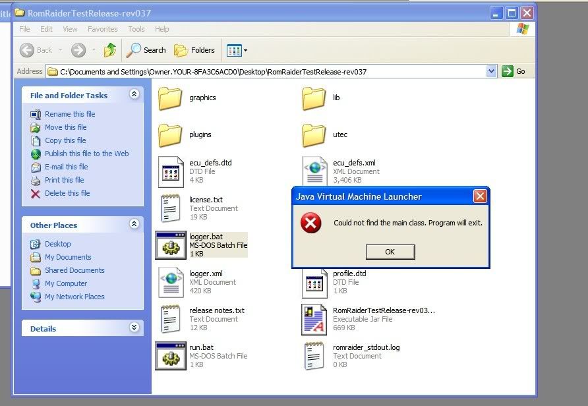Select the license.txt document icon
The image size is (588, 406).
[170, 208]
